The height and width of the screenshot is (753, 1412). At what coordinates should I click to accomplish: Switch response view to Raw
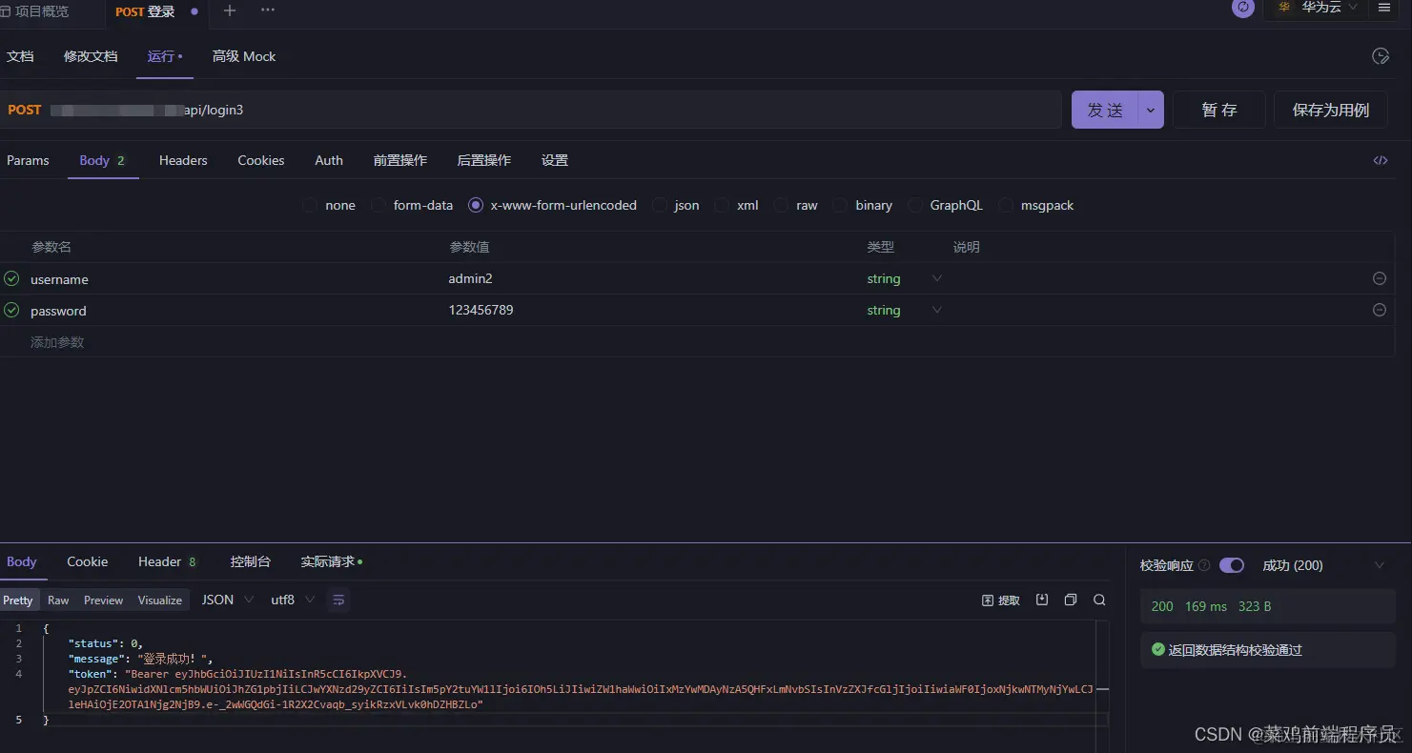tap(58, 600)
